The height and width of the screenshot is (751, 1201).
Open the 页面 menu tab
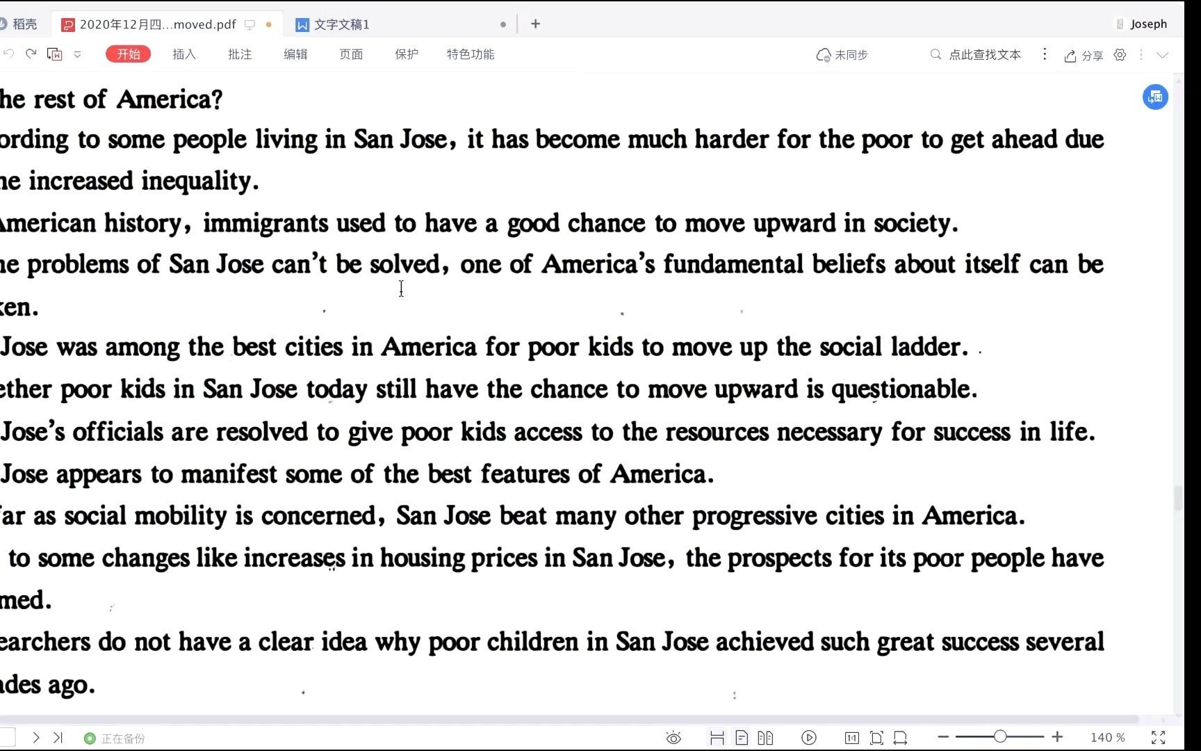(351, 54)
